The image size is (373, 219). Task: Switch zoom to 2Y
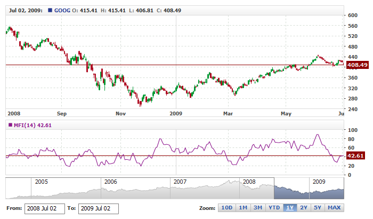click(x=304, y=208)
